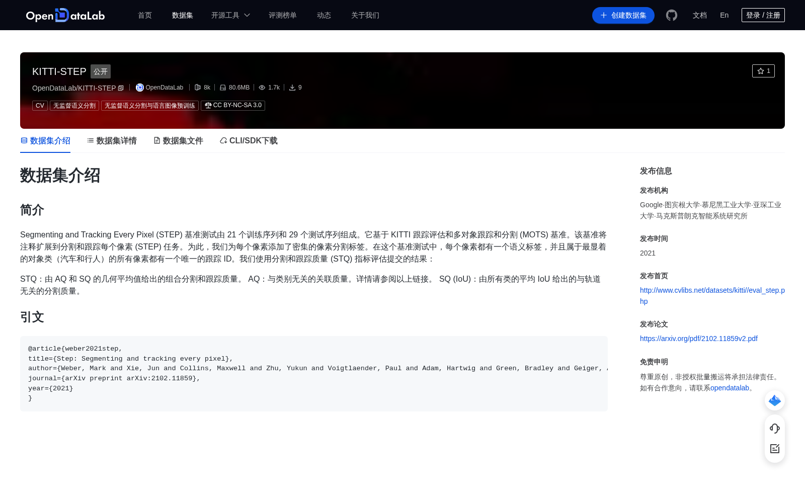Click the OpenDataLab publisher name

pos(165,88)
